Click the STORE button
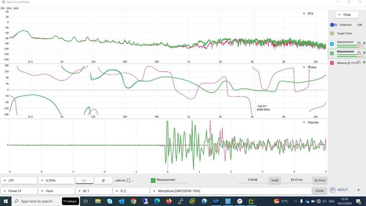366x206 pixels. click(x=319, y=191)
